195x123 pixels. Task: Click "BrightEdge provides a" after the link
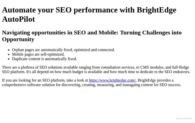(155, 80)
